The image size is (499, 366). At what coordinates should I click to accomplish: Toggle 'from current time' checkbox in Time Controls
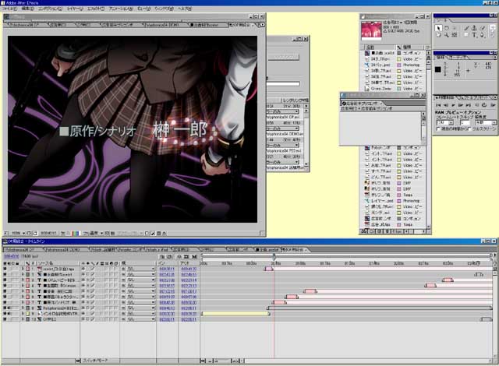[x=438, y=128]
